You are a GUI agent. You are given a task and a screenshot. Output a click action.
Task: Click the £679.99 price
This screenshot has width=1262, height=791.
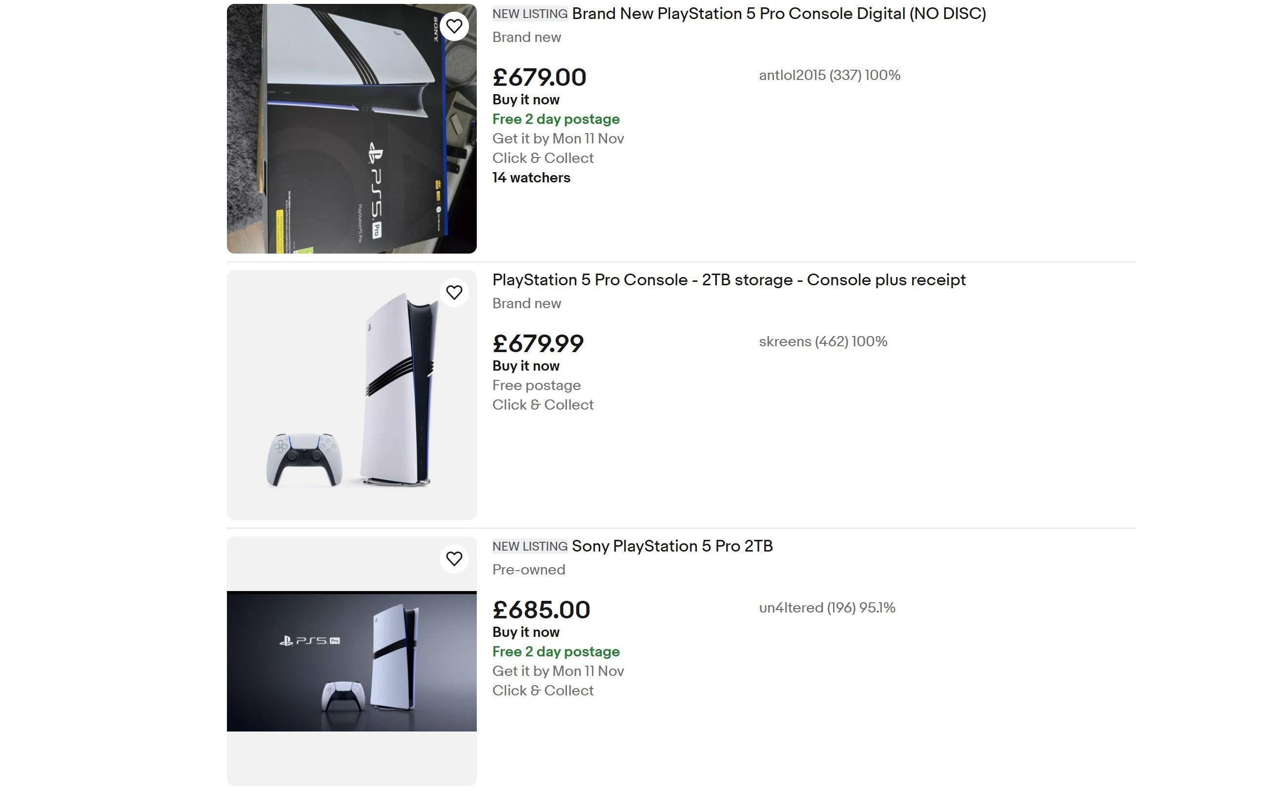(538, 344)
